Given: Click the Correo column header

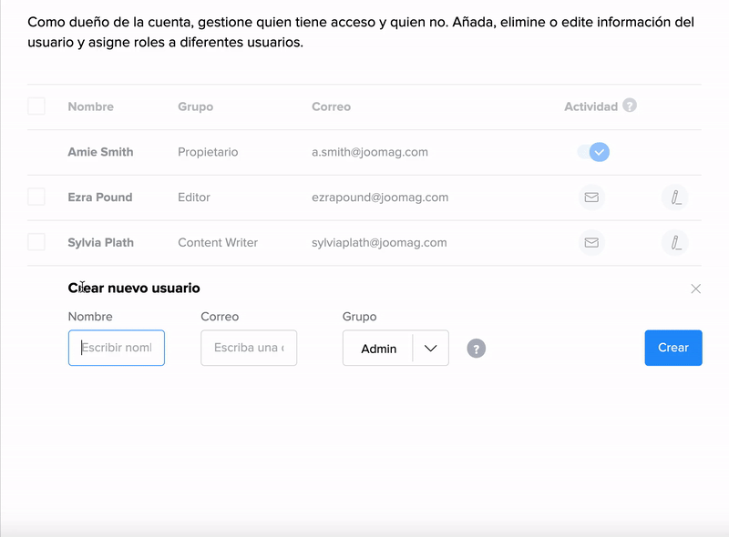Looking at the screenshot, I should point(331,106).
